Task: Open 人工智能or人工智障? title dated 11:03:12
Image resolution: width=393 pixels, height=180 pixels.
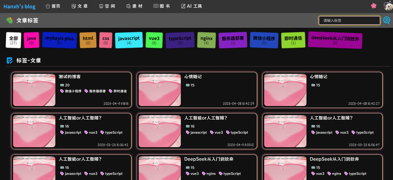Action: pyautogui.click(x=206, y=118)
